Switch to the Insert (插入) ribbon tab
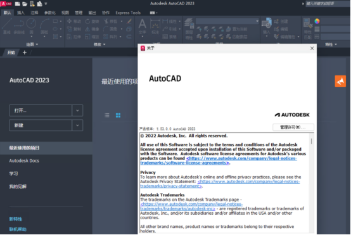351x235 pixels. [x=21, y=13]
